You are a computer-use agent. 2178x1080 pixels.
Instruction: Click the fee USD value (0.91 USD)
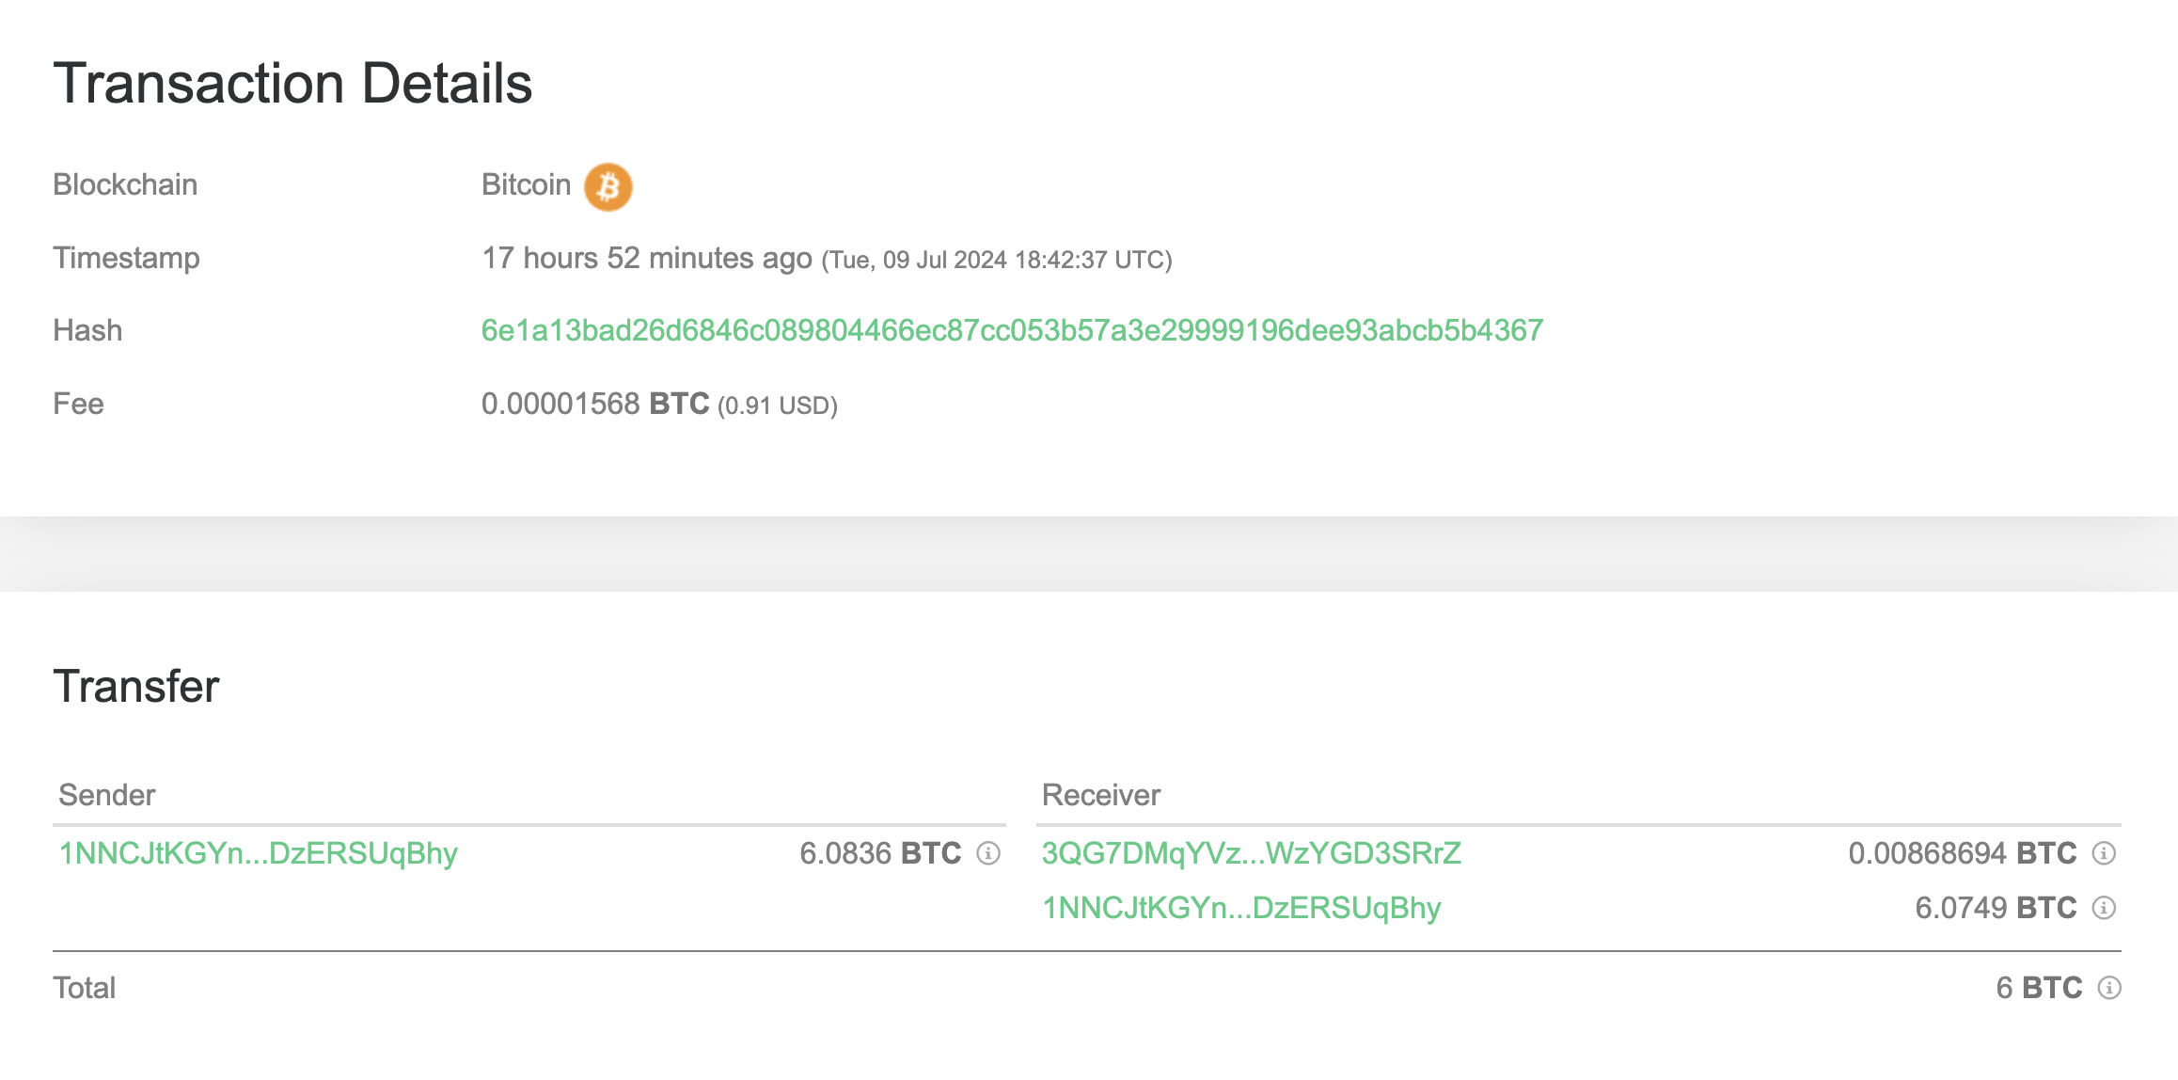(778, 405)
